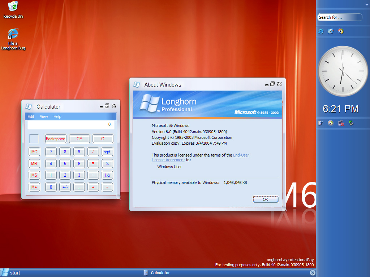
Task: Click the Calculator window title icon
Action: tap(29, 107)
